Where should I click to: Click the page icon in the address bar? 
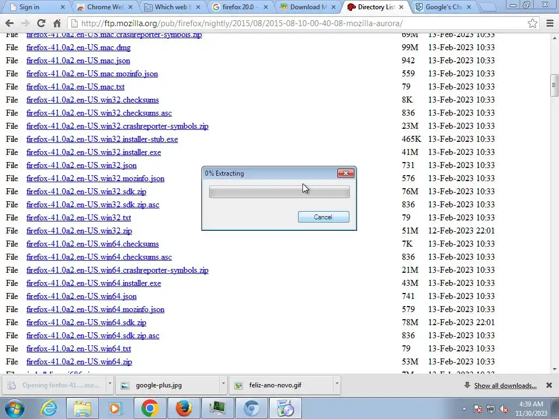[74, 23]
